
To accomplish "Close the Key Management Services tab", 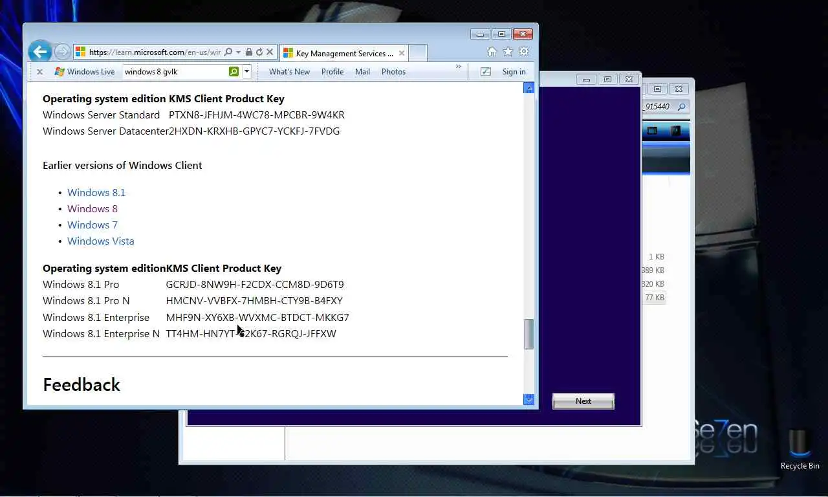I will [x=402, y=53].
